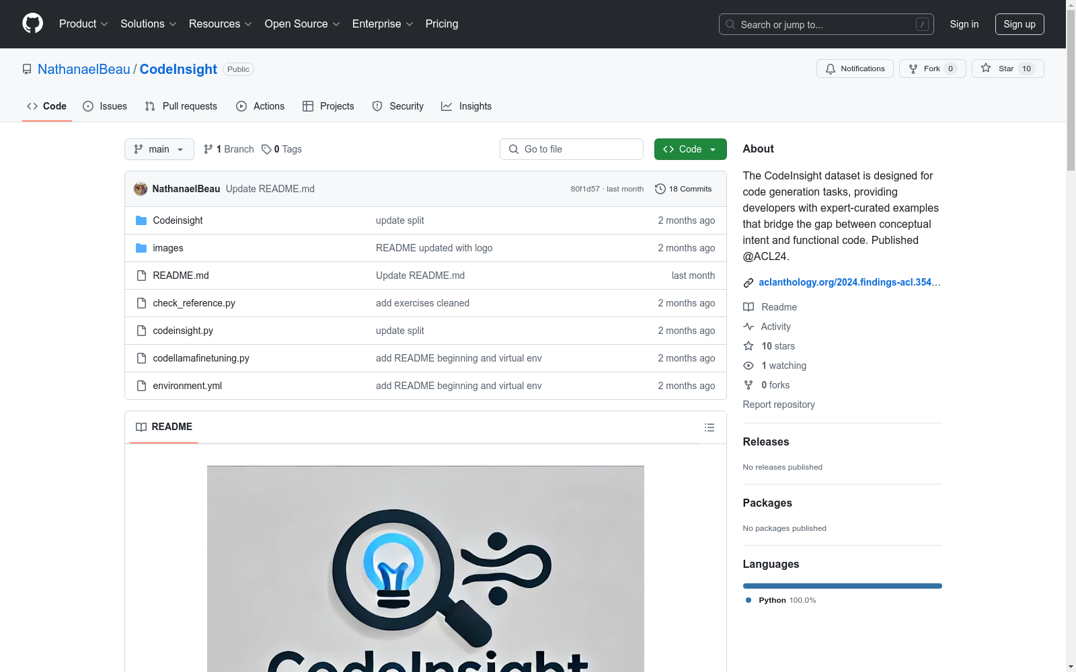The width and height of the screenshot is (1076, 672).
Task: Click the Sign up button
Action: pyautogui.click(x=1020, y=24)
